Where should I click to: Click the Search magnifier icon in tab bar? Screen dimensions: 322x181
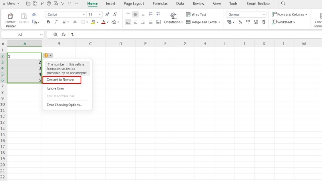(x=283, y=4)
